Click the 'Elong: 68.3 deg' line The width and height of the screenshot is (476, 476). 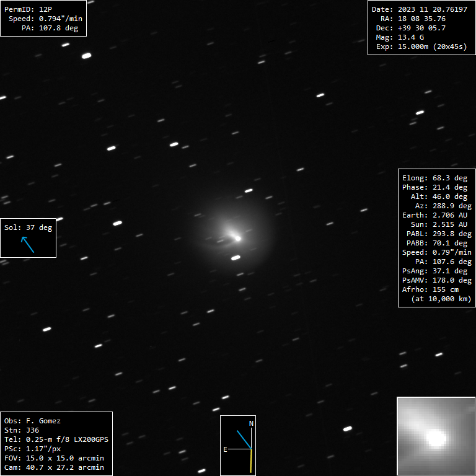434,178
